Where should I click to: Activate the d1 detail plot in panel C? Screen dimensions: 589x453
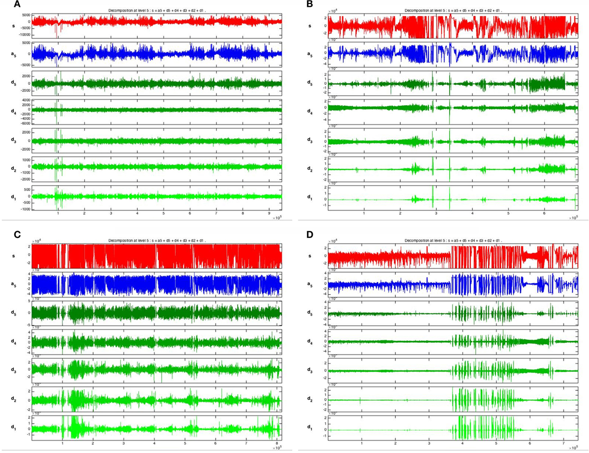(157, 428)
